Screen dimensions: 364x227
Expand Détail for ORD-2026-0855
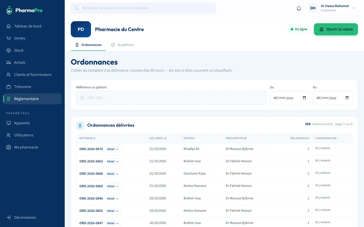(113, 211)
